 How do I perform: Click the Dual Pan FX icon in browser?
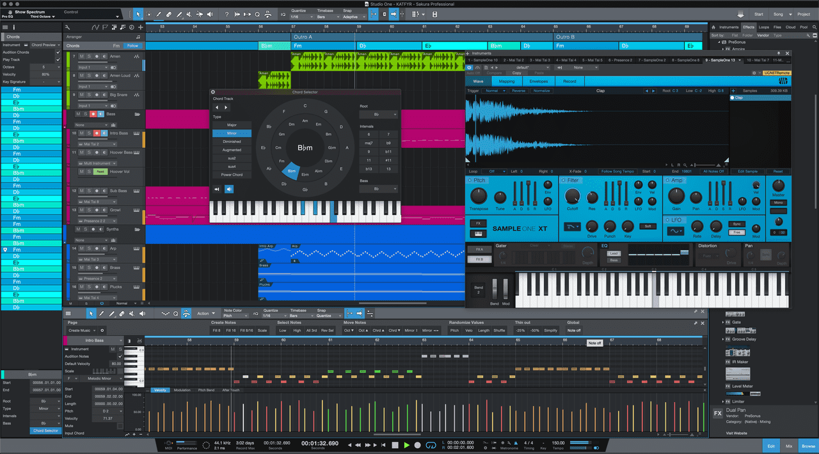point(718,414)
